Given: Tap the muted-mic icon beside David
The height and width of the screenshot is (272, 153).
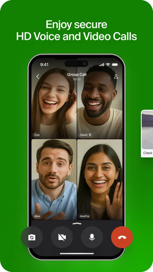Looking at the screenshot, I should pos(90,135).
